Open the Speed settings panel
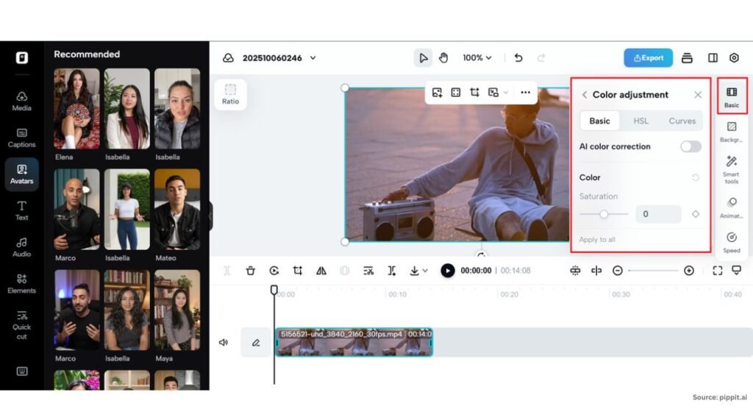 tap(731, 241)
